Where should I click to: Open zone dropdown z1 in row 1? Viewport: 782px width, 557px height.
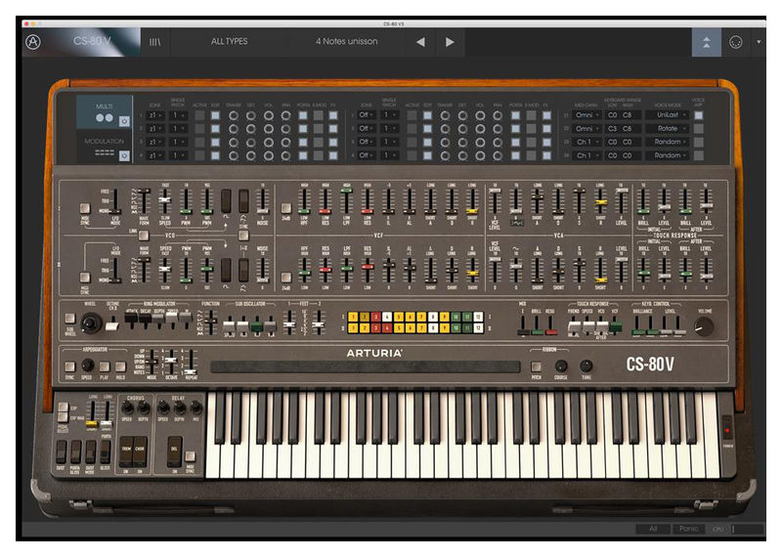155,115
